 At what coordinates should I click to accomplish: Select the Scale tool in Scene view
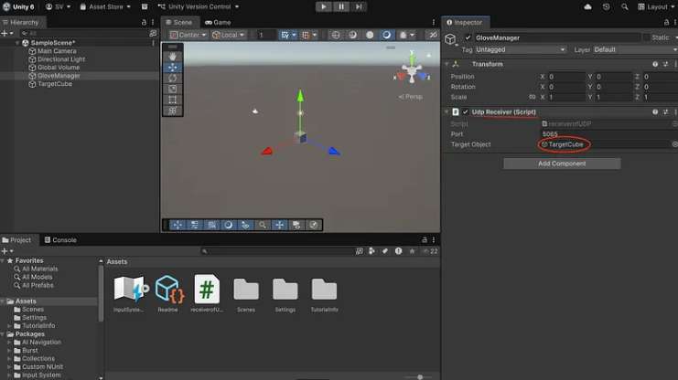(x=173, y=90)
